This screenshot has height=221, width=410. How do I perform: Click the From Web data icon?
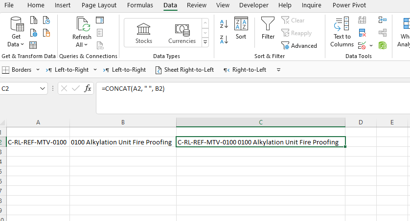[34, 33]
